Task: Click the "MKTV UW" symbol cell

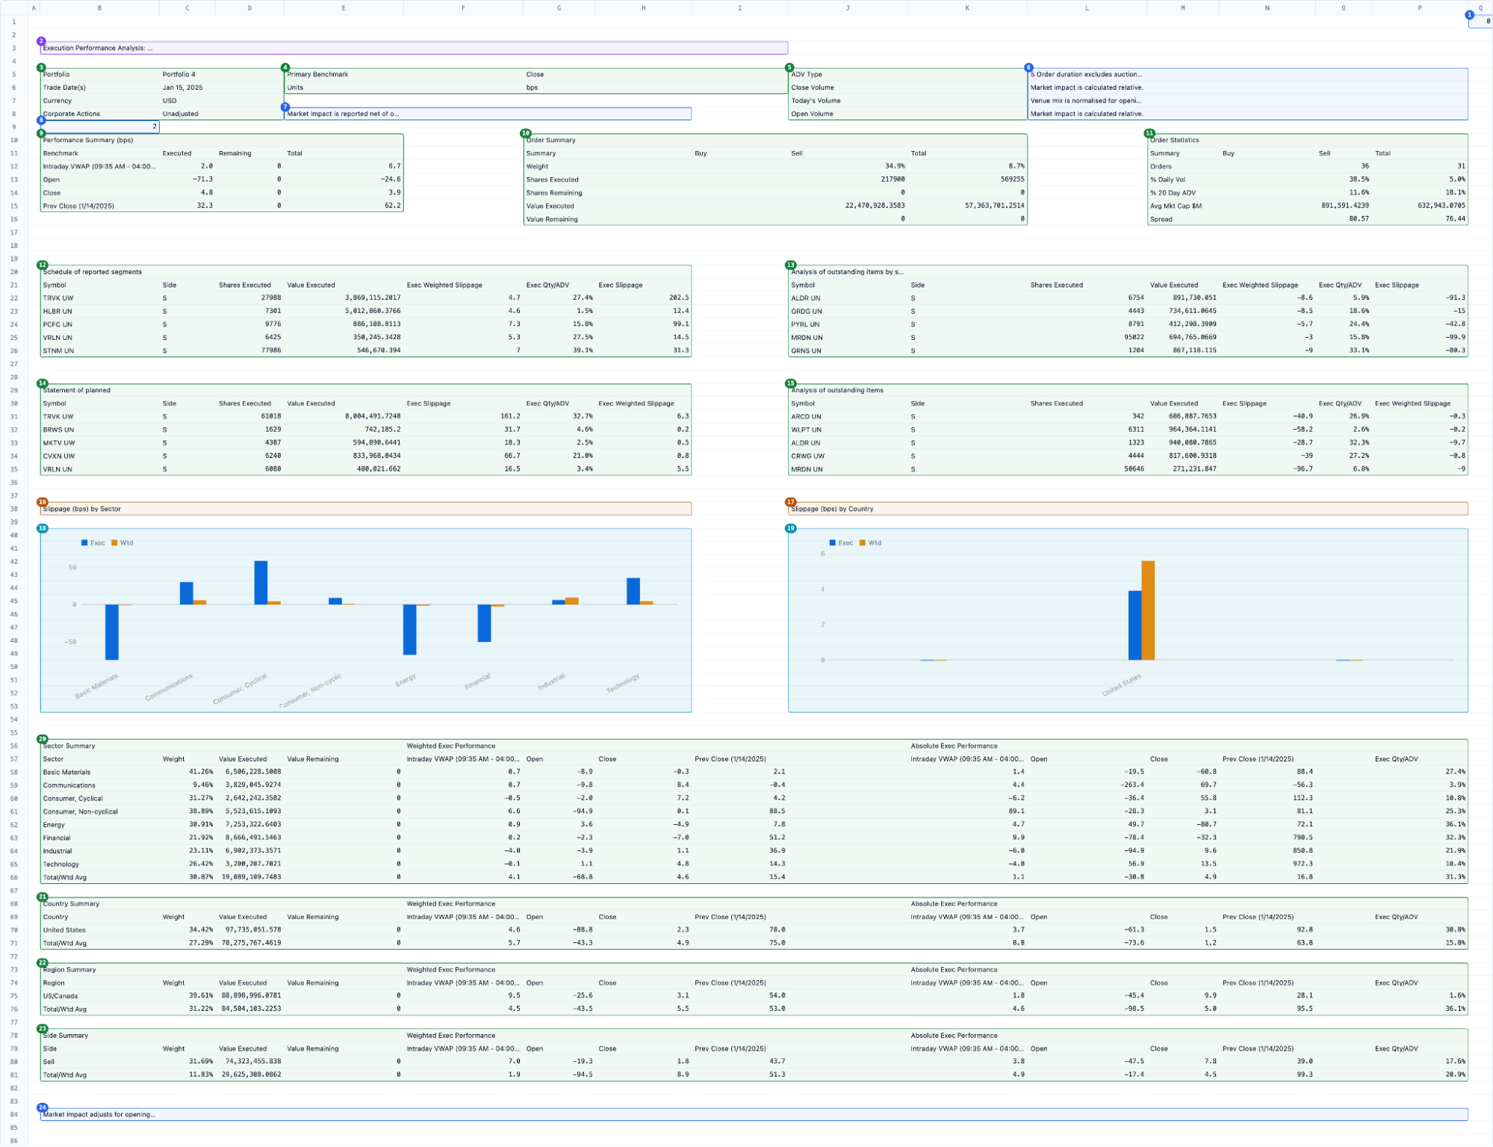Action: pos(100,443)
